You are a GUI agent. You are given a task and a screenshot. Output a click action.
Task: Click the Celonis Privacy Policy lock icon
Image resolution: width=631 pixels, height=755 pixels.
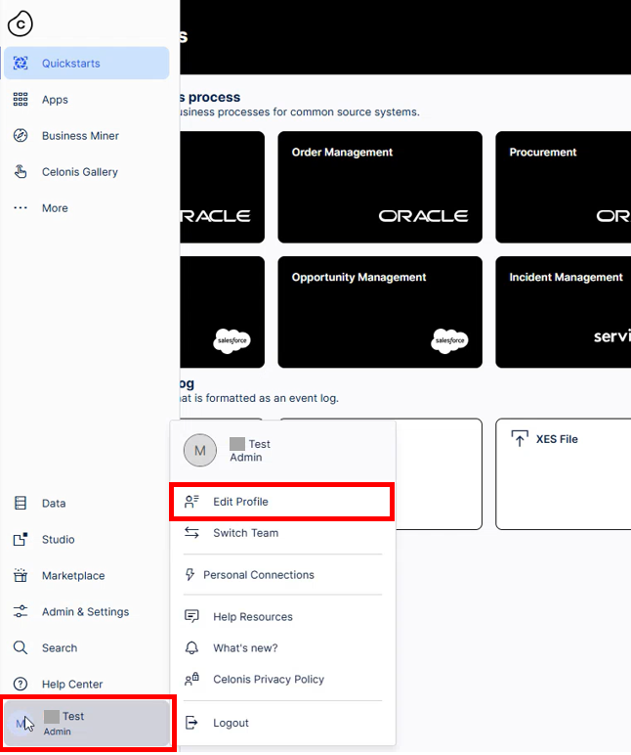point(191,679)
